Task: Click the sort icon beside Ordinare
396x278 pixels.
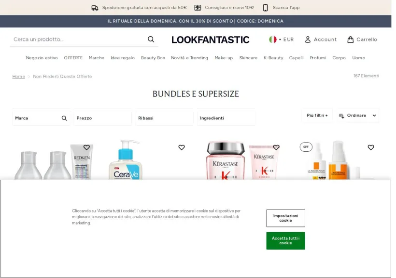Action: click(x=341, y=116)
